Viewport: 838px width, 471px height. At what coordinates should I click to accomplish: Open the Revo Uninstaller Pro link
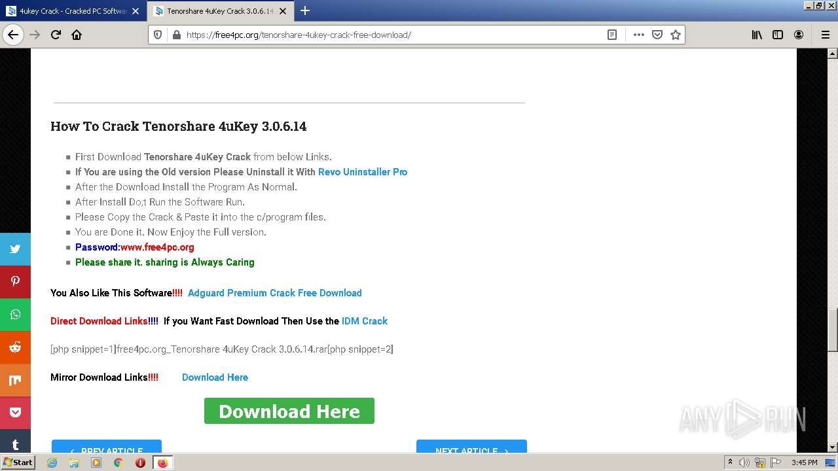click(363, 172)
